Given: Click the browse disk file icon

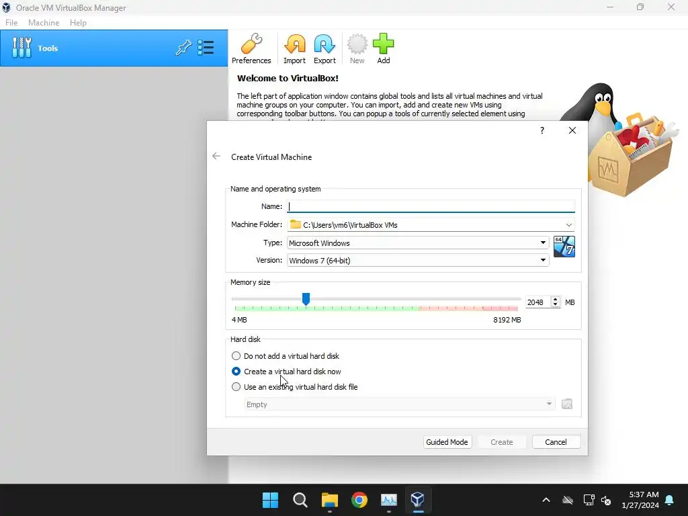Looking at the screenshot, I should [567, 404].
